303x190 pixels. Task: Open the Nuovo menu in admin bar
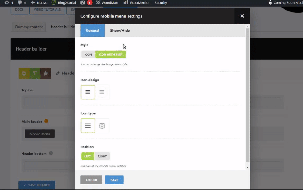click(39, 3)
